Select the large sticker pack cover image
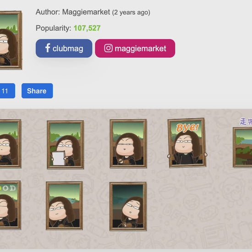Image resolution: width=252 pixels, height=252 pixels. pyautogui.click(x=11, y=40)
